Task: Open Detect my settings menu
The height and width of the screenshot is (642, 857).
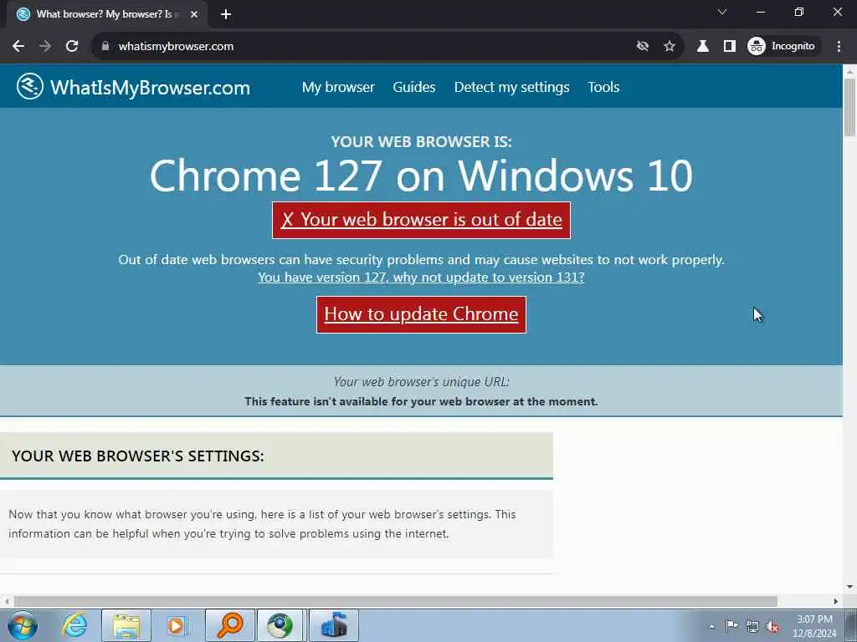Action: [x=511, y=87]
